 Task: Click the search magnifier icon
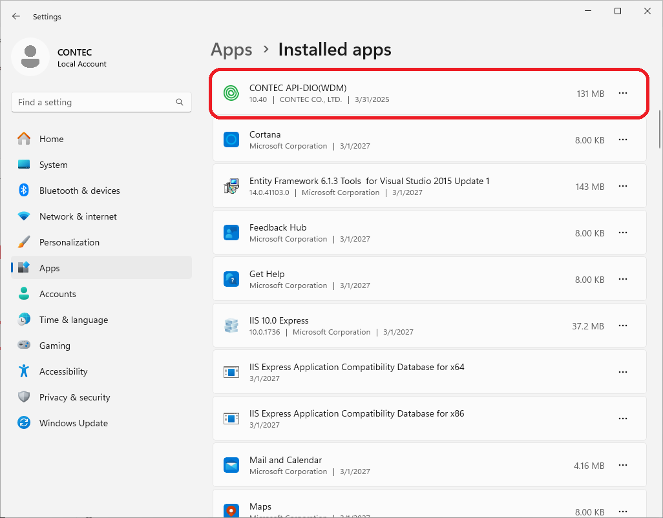click(180, 102)
